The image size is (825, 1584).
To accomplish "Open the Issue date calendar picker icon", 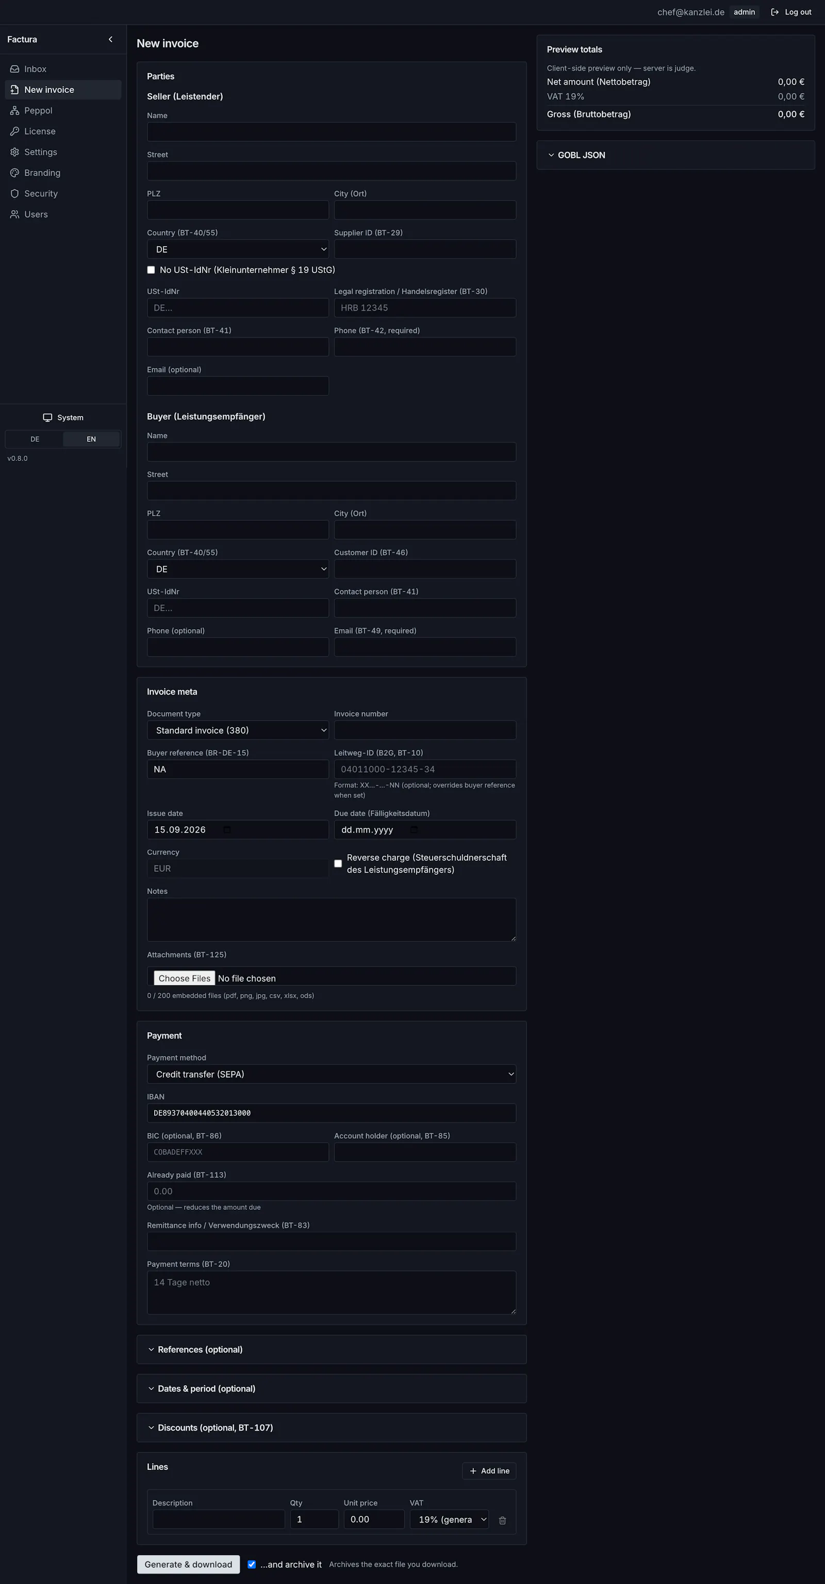I will 227,829.
